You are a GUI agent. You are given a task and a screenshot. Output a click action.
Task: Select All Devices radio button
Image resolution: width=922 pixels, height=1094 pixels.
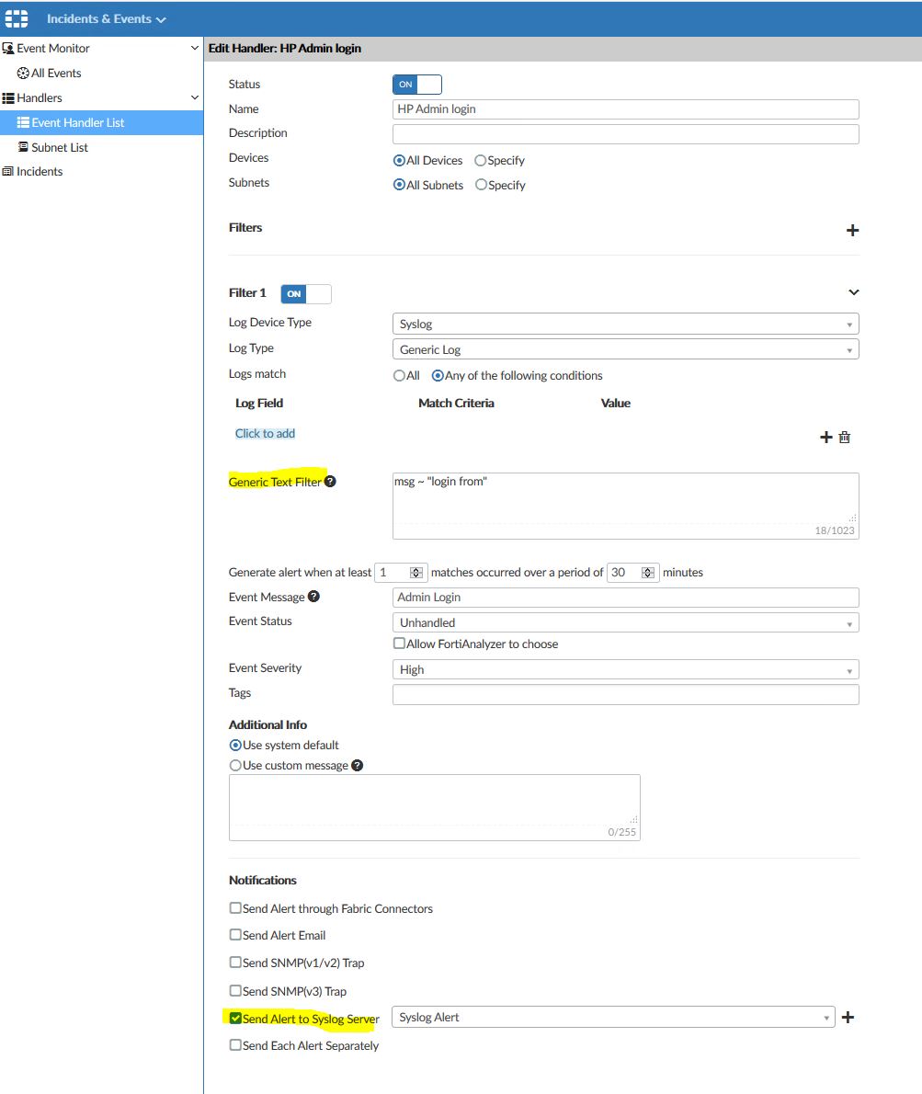click(x=399, y=161)
